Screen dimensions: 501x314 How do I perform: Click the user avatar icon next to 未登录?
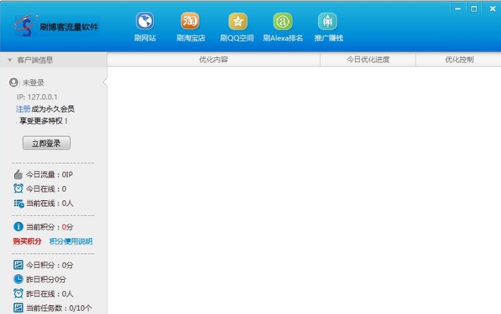click(13, 83)
